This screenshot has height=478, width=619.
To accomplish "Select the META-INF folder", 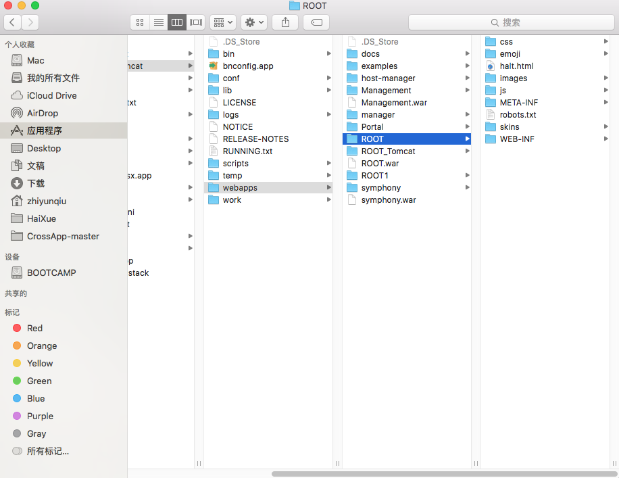I will point(545,102).
